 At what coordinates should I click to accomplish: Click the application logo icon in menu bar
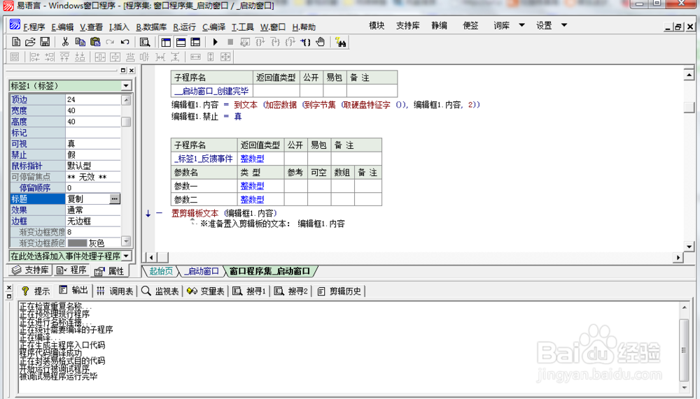[x=15, y=24]
